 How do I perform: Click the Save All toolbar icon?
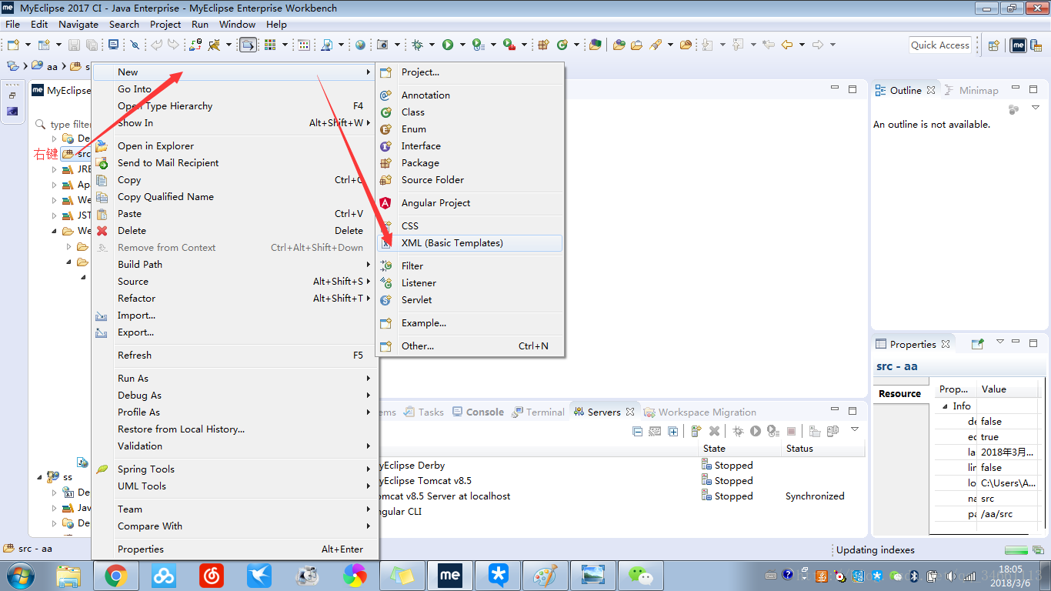click(92, 45)
